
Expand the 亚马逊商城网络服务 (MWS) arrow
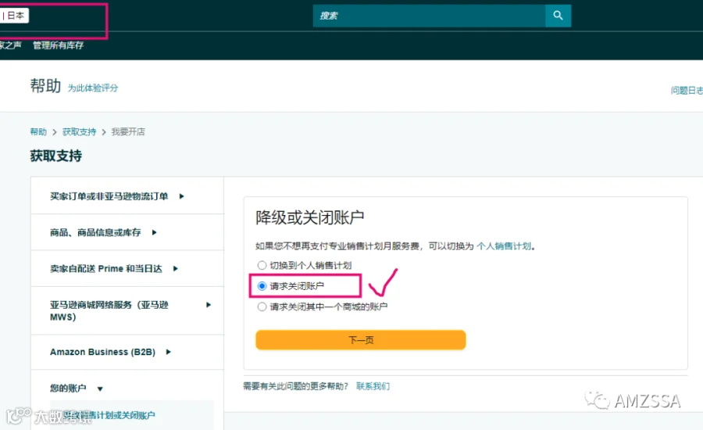pos(209,305)
